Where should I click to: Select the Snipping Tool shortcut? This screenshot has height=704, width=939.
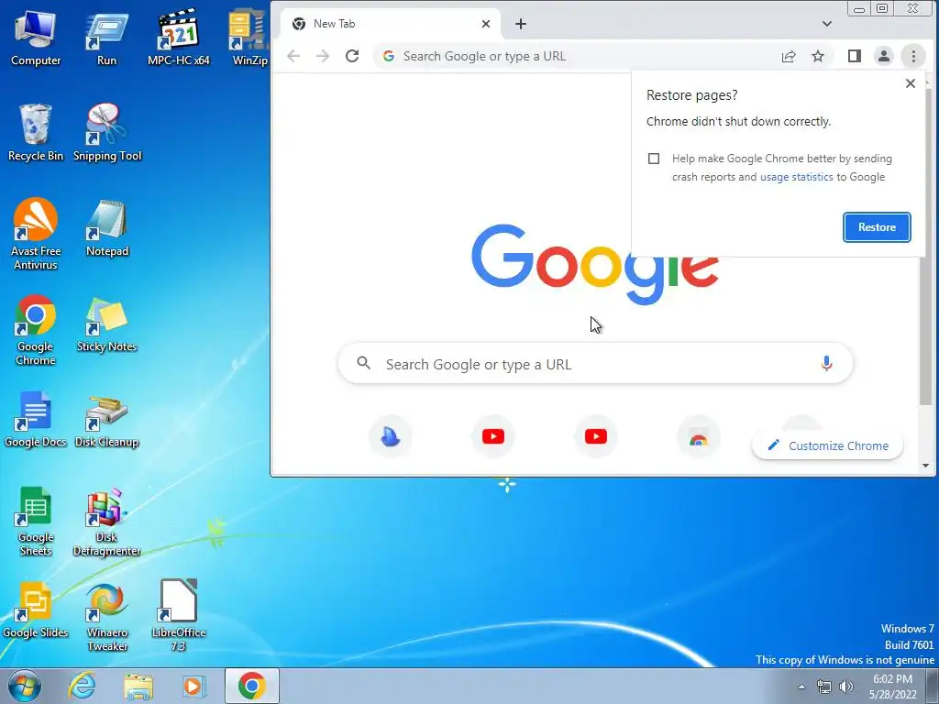pos(107,133)
